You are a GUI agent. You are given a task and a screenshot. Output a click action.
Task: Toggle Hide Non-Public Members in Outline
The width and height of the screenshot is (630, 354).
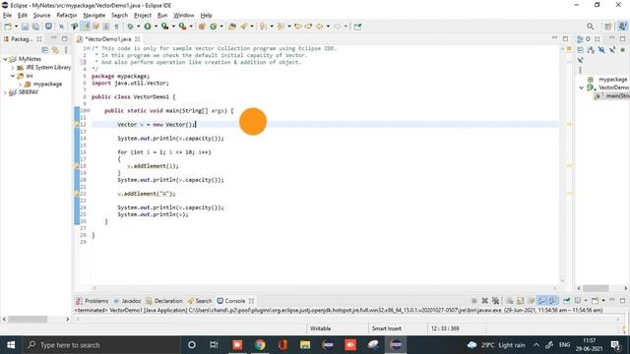[x=622, y=50]
